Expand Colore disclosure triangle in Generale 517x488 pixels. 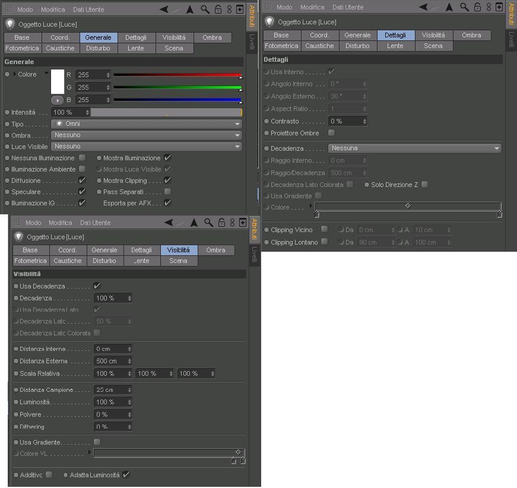click(14, 74)
